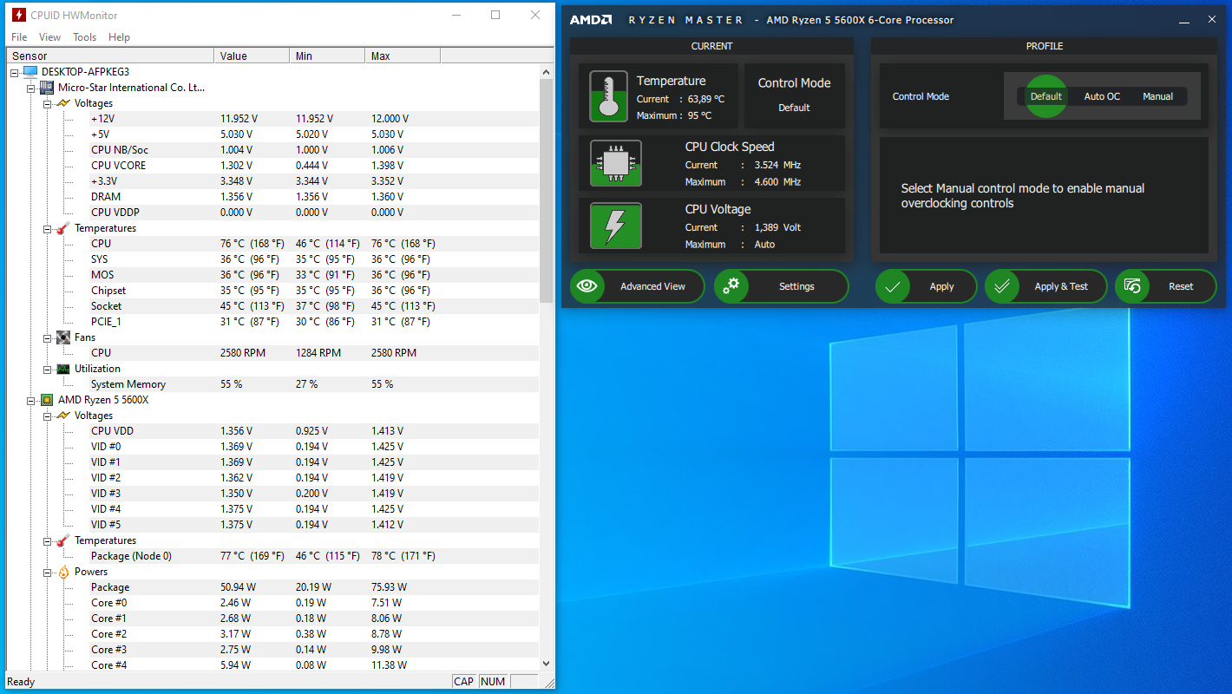1232x694 pixels.
Task: Collapse Ryzen Voltages node
Action: [48, 416]
